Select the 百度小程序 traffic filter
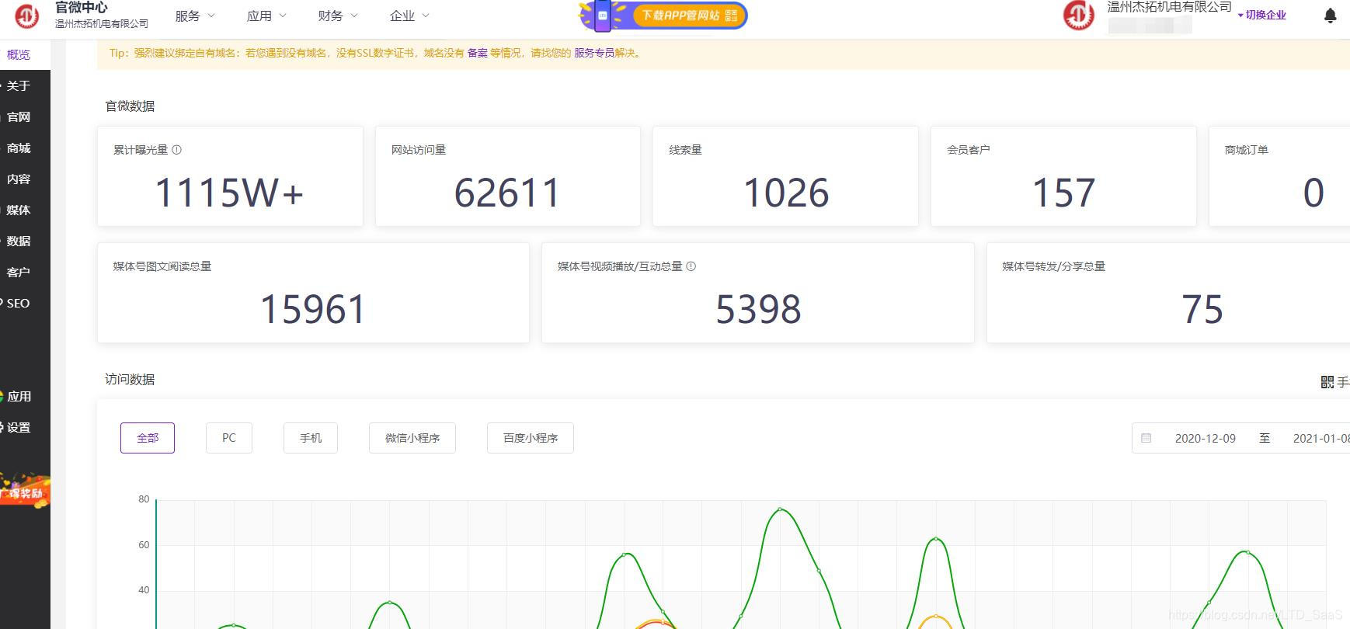The width and height of the screenshot is (1350, 629). (531, 438)
